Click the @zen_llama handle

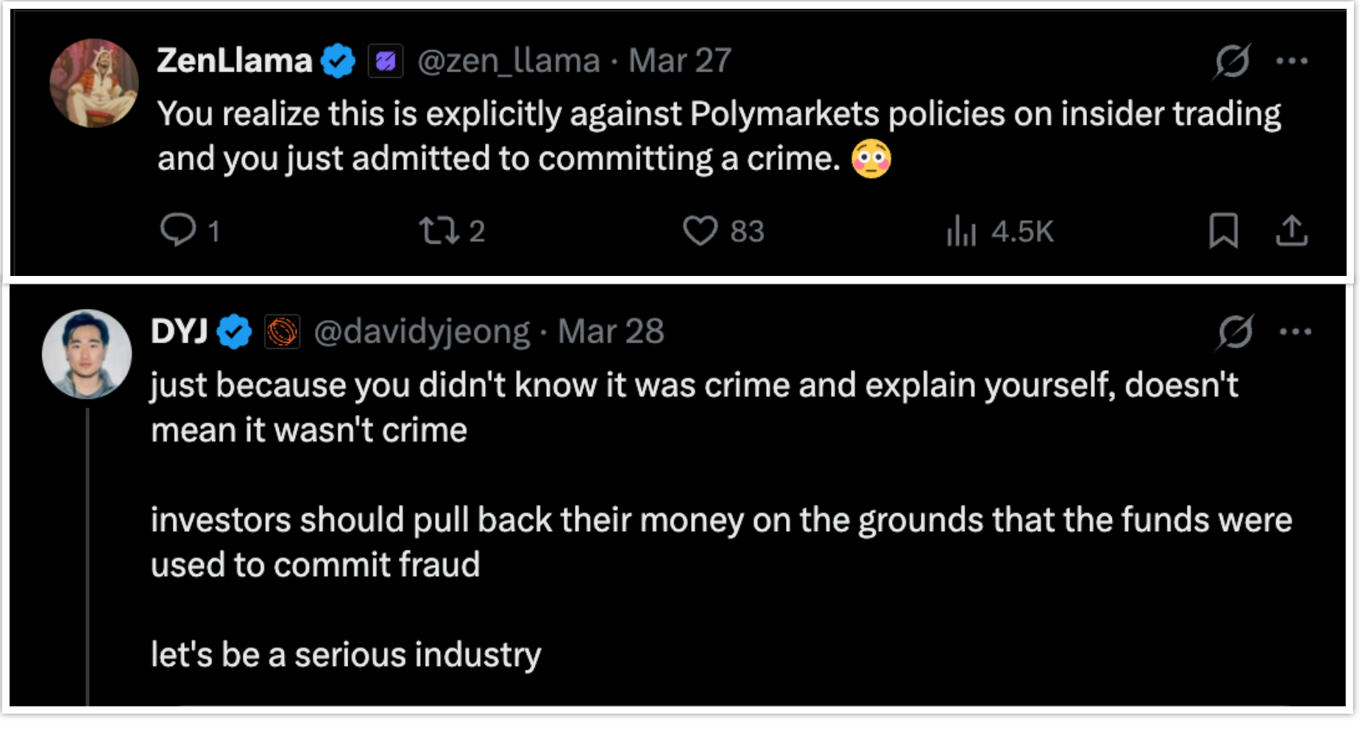click(x=509, y=60)
